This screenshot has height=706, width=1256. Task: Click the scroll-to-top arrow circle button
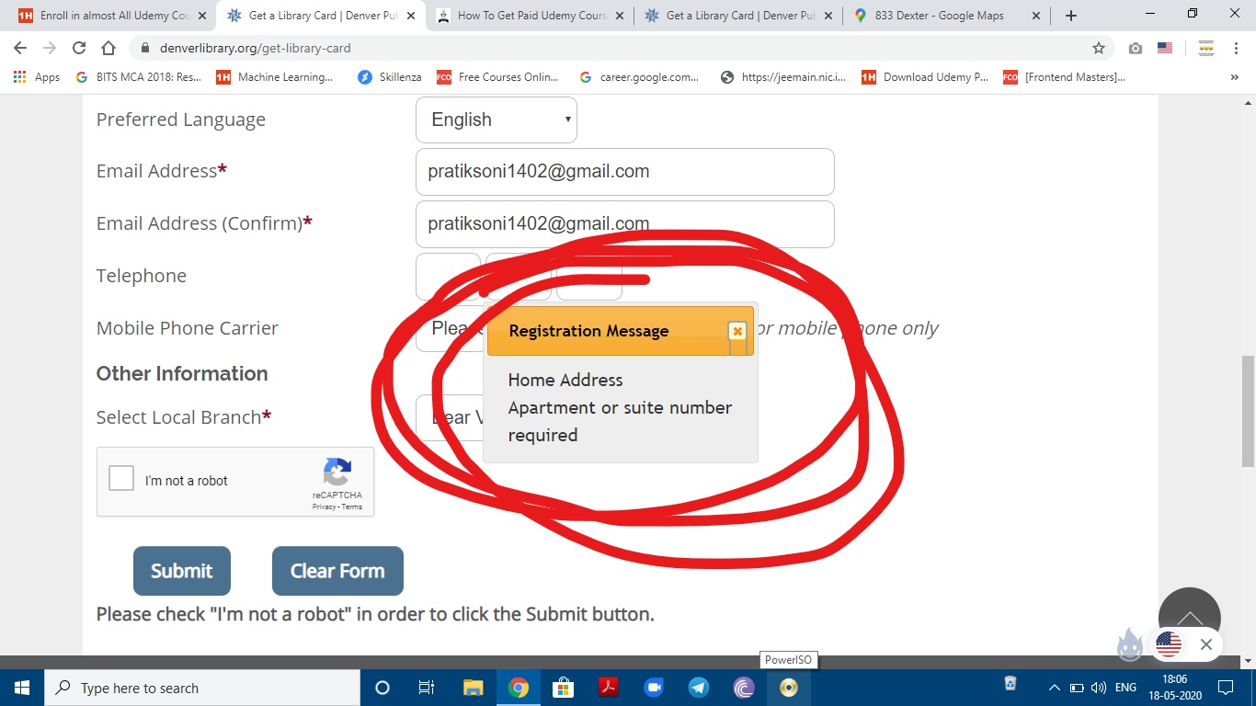pos(1189,618)
